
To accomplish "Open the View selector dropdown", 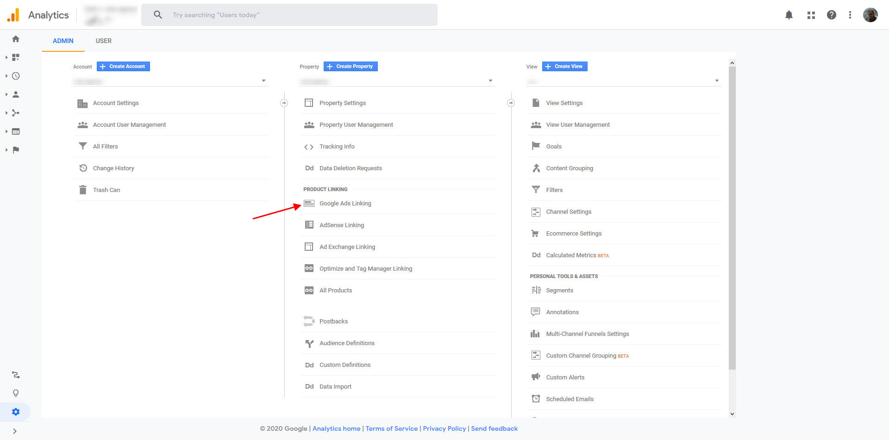I will pyautogui.click(x=624, y=81).
